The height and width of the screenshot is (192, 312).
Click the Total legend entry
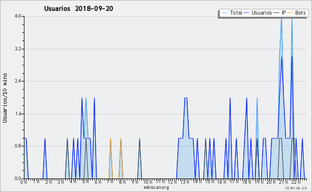point(231,12)
